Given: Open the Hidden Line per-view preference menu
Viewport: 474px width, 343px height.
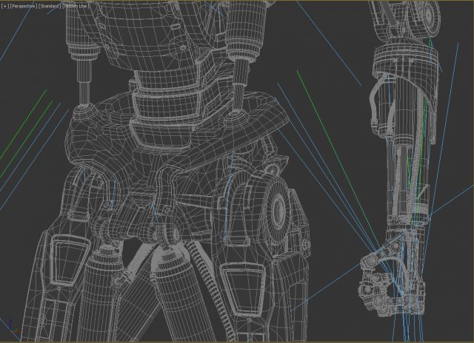Looking at the screenshot, I should pos(76,5).
